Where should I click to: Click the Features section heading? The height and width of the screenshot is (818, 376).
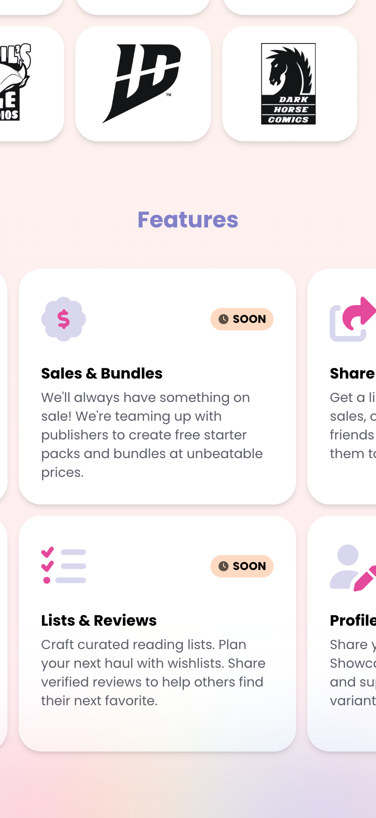click(188, 220)
